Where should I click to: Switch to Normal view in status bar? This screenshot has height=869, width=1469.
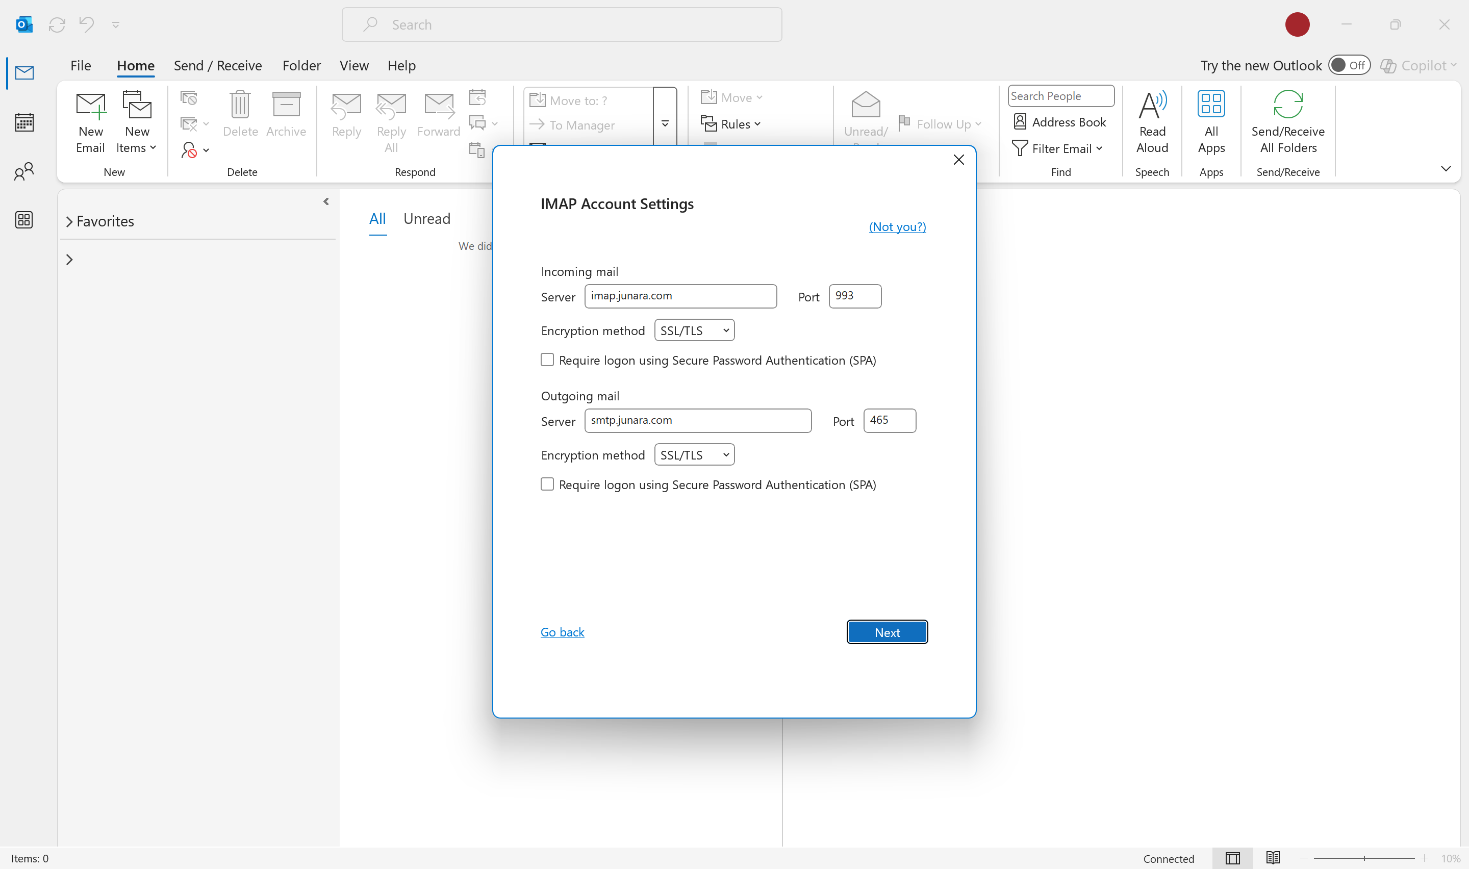point(1232,858)
